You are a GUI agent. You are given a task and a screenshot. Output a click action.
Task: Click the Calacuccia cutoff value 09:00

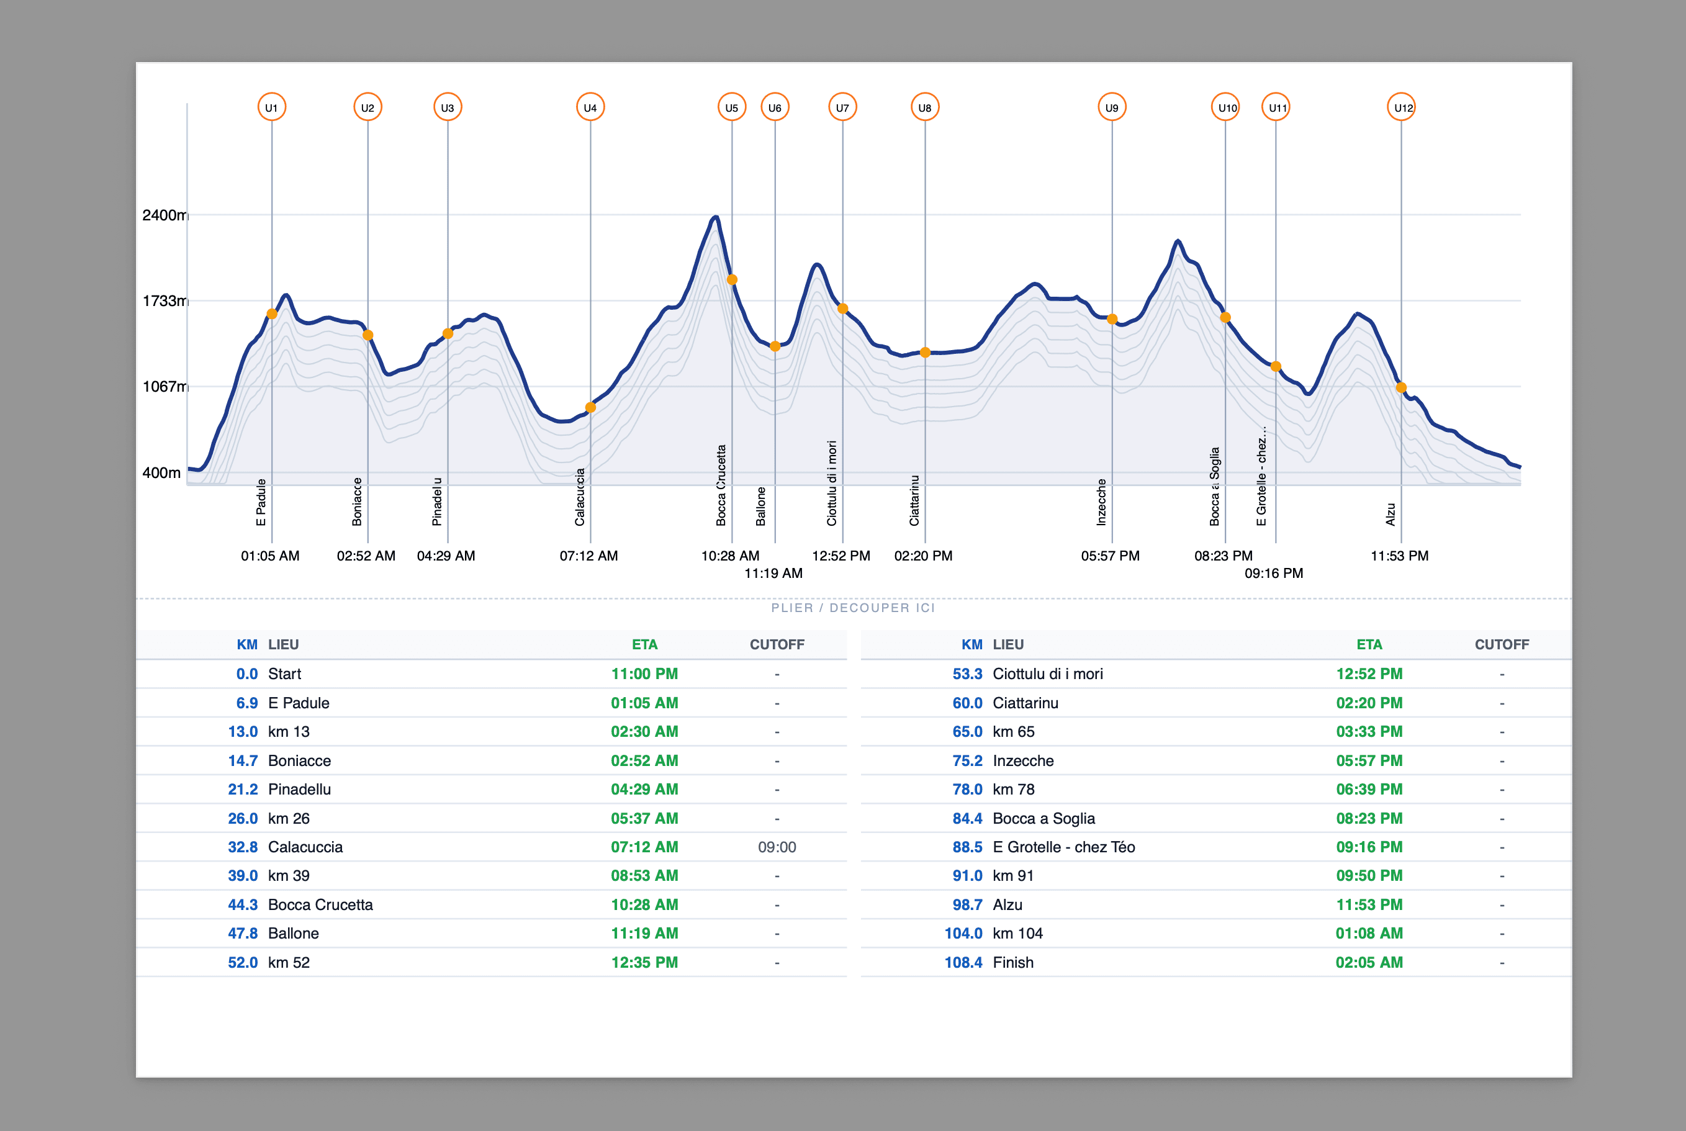776,847
